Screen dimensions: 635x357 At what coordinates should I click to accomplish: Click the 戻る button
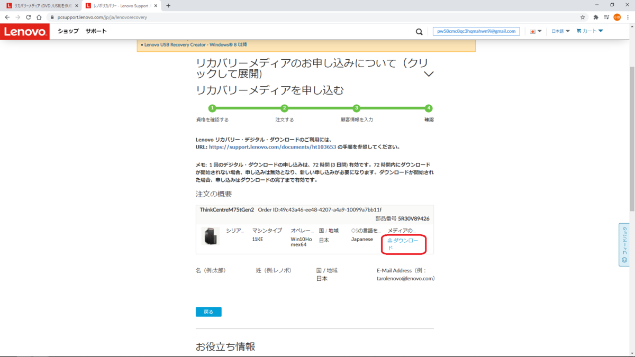point(208,312)
